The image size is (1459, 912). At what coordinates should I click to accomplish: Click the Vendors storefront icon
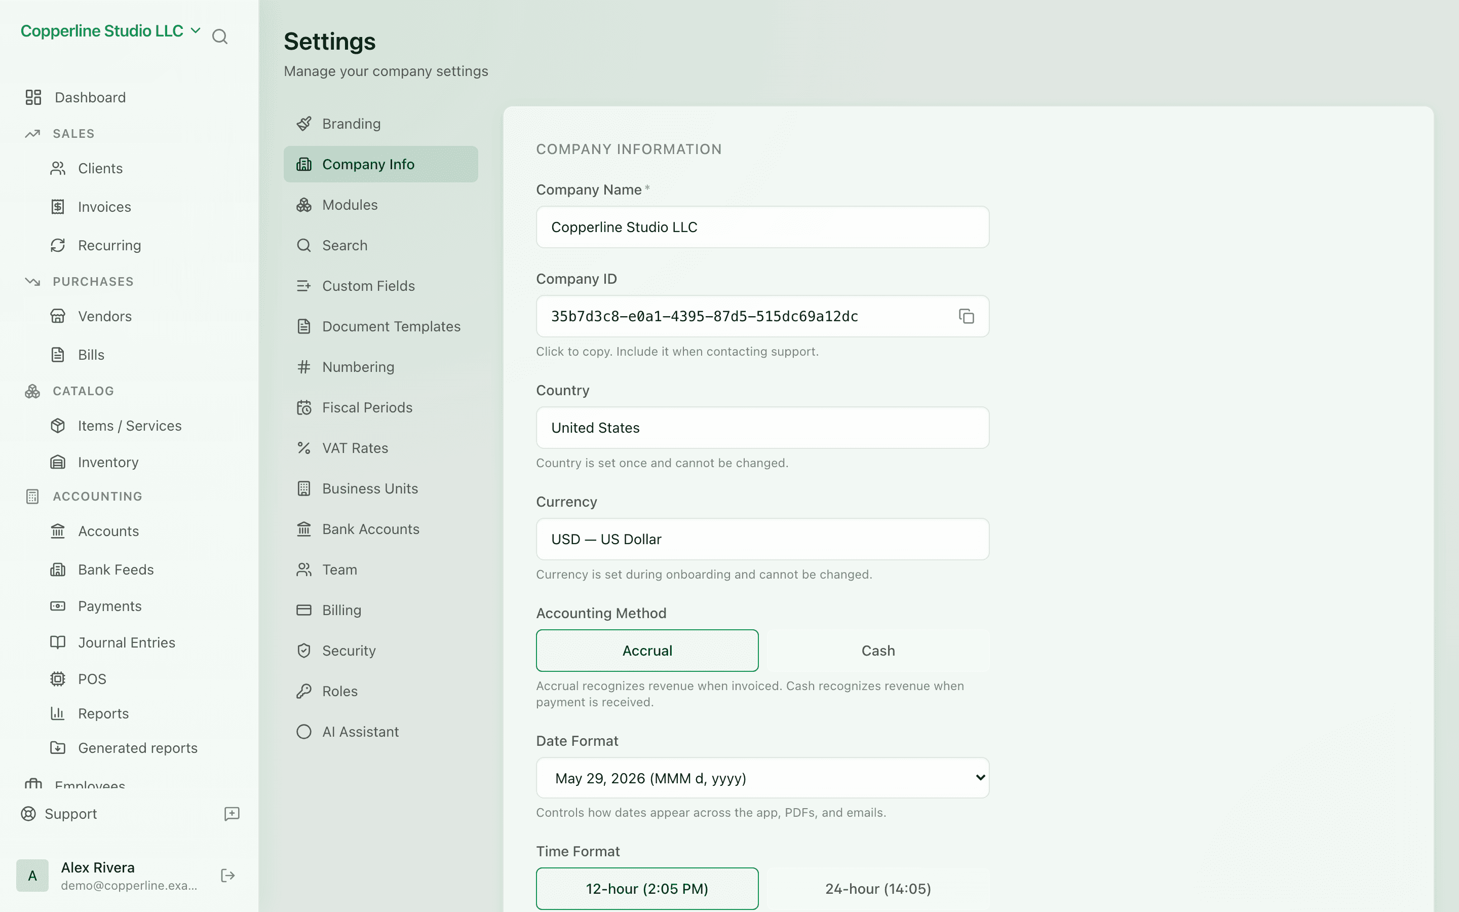click(x=58, y=316)
